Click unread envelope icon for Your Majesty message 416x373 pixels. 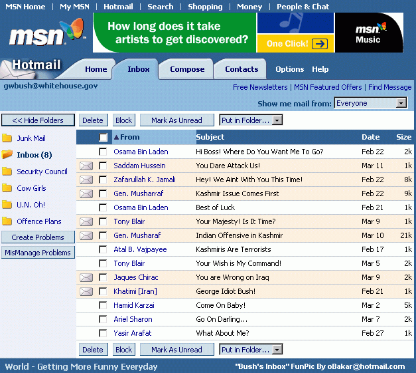point(86,221)
